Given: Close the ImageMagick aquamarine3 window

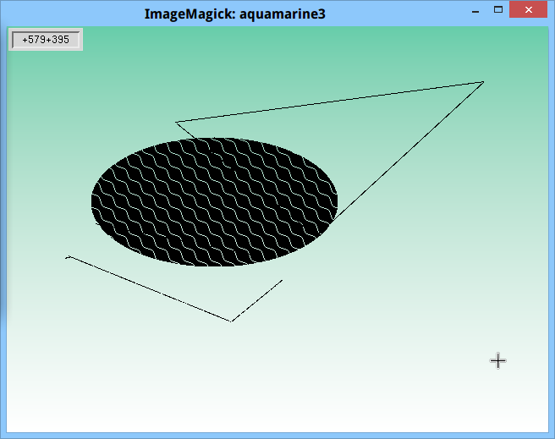Looking at the screenshot, I should point(529,9).
